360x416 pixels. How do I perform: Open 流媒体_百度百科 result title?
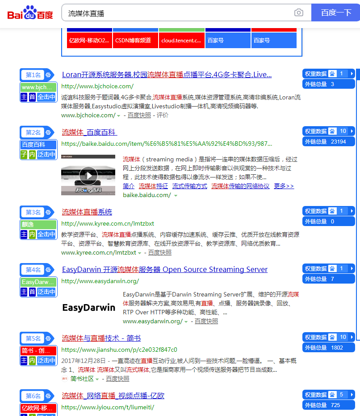point(89,132)
